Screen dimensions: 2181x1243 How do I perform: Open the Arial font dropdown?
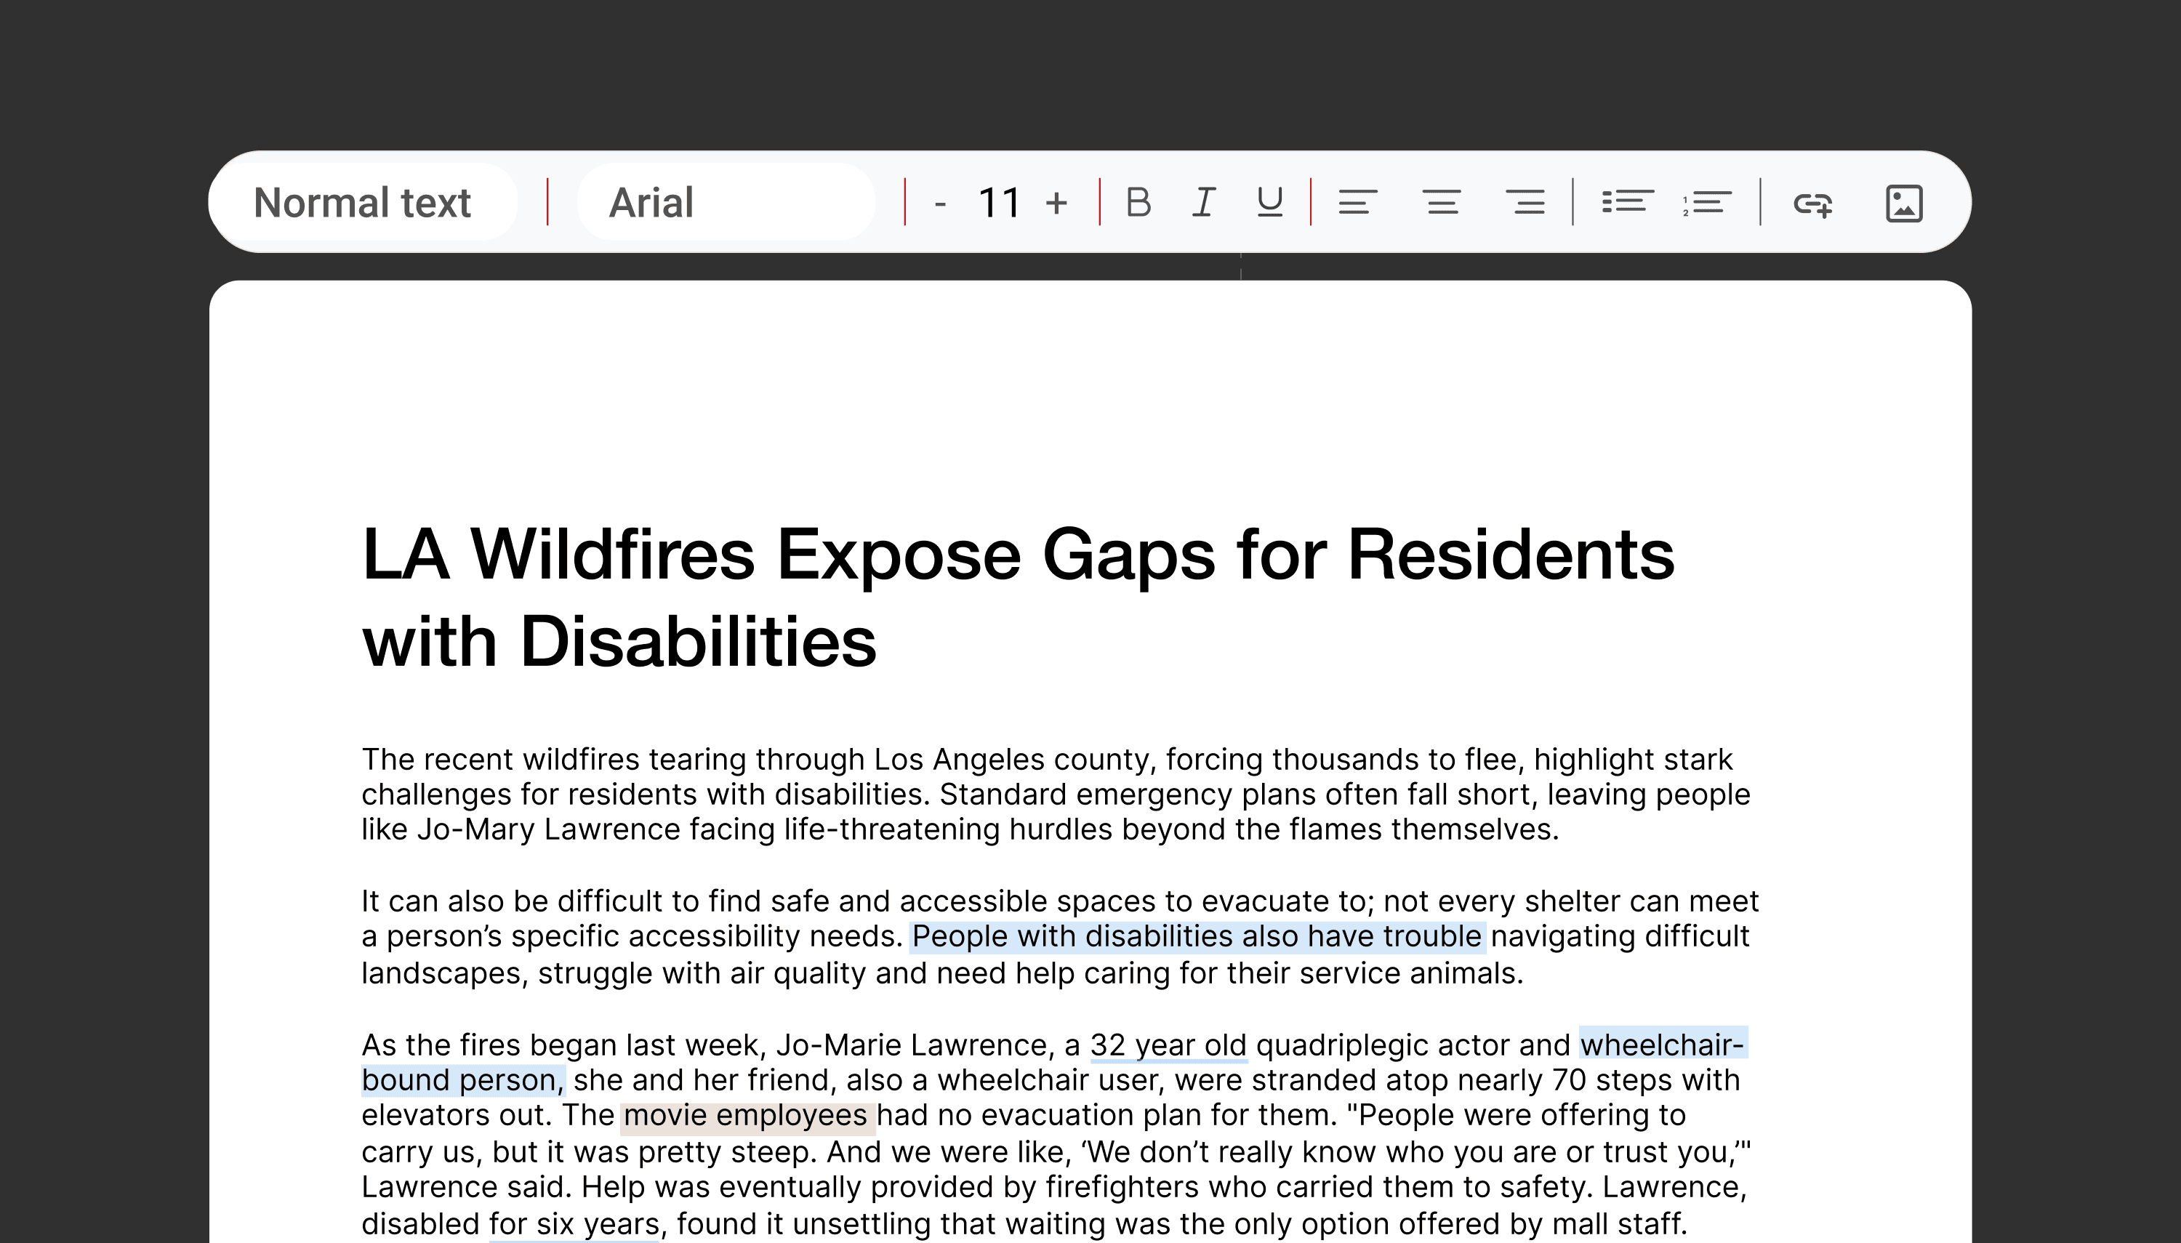(x=726, y=204)
